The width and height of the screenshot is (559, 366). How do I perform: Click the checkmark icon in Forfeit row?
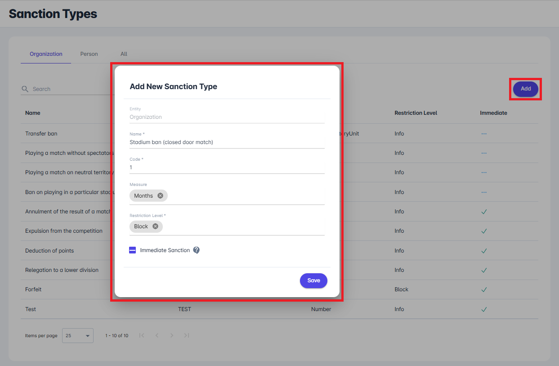(484, 289)
